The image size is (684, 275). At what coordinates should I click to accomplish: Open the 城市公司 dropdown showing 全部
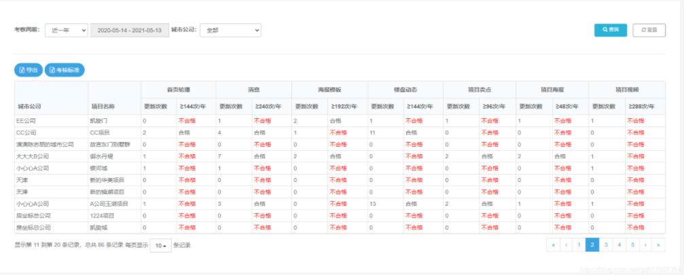231,30
